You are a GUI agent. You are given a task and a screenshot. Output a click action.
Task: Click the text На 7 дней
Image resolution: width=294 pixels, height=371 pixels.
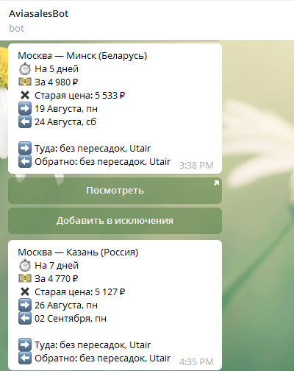[57, 266]
